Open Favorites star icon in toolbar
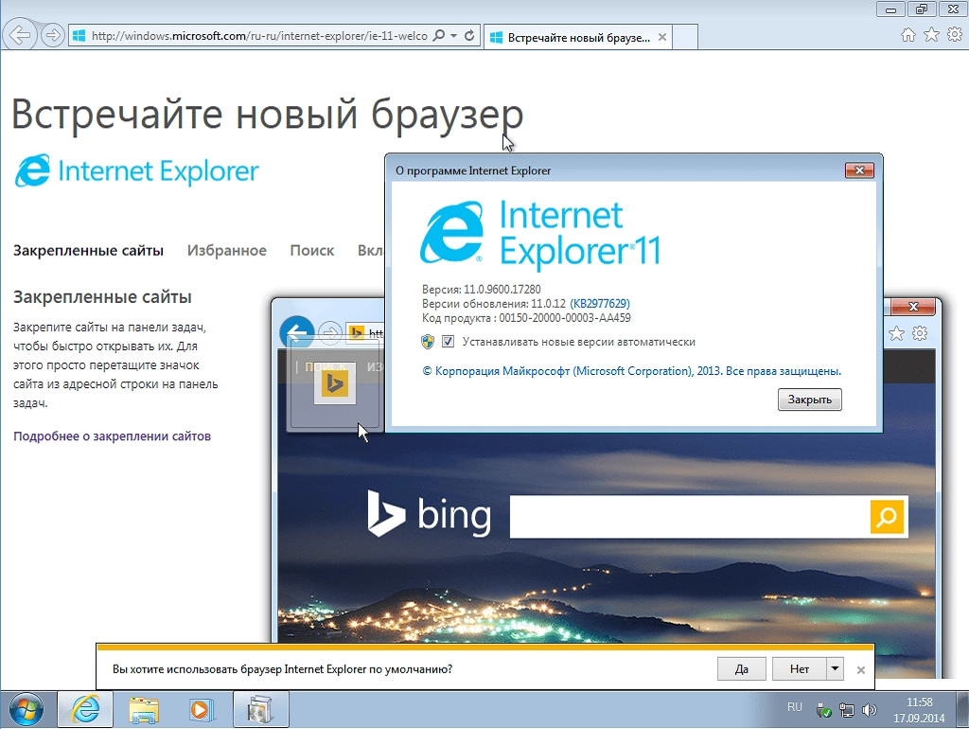 pyautogui.click(x=931, y=35)
